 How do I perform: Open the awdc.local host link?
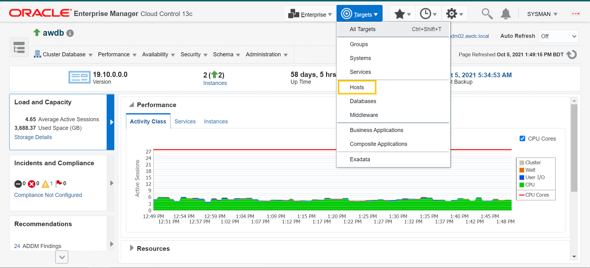[x=470, y=36]
